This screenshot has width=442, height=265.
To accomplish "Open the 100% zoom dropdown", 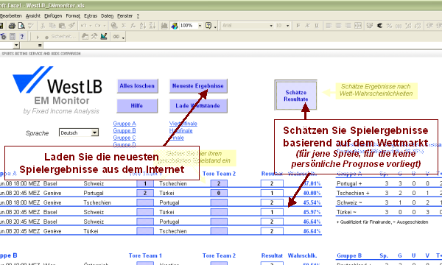I will click(x=200, y=26).
